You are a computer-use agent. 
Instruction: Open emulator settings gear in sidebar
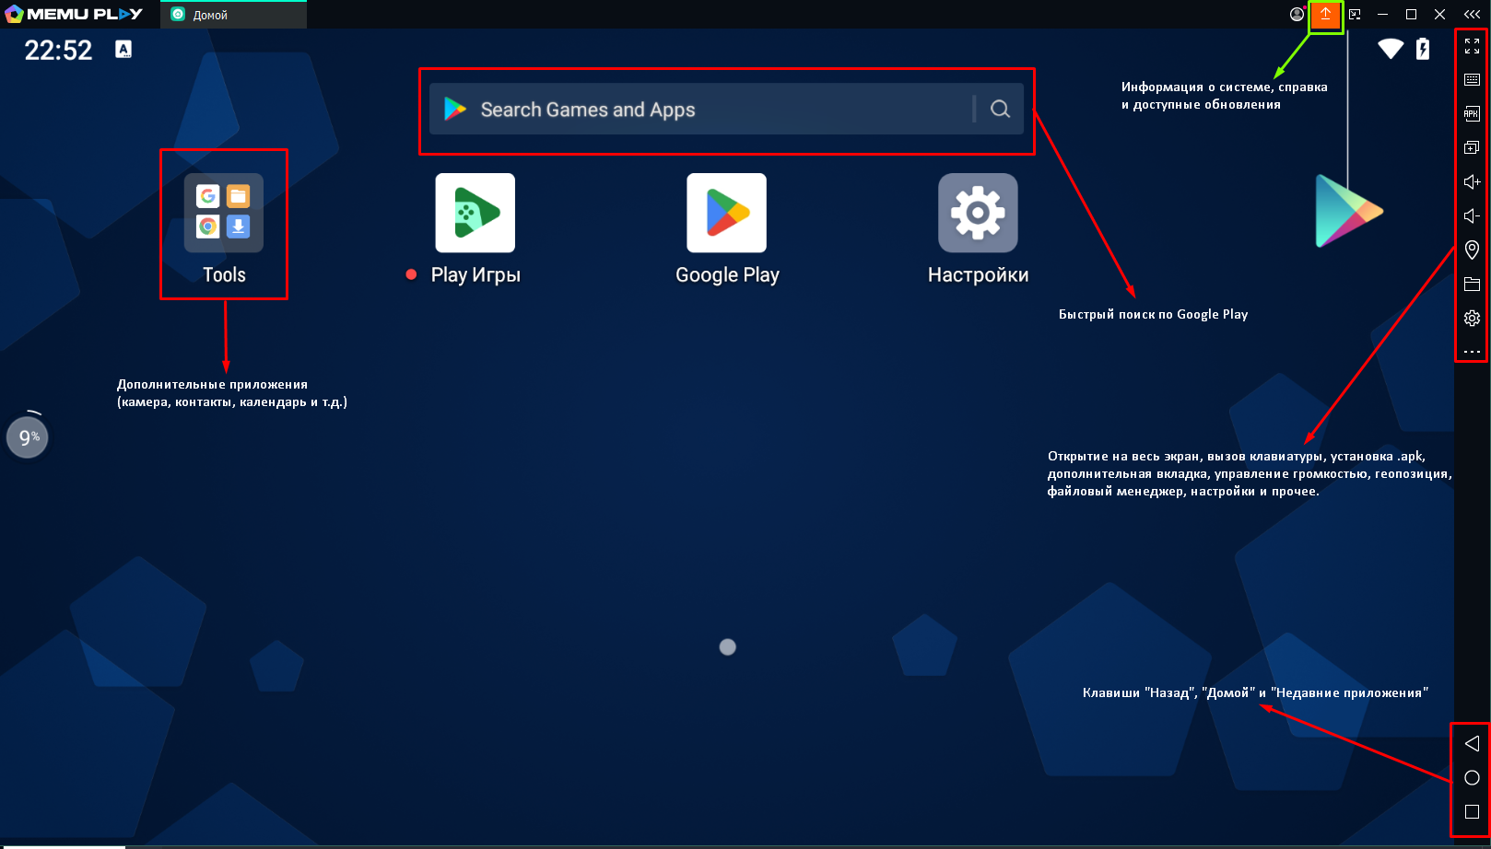point(1472,318)
